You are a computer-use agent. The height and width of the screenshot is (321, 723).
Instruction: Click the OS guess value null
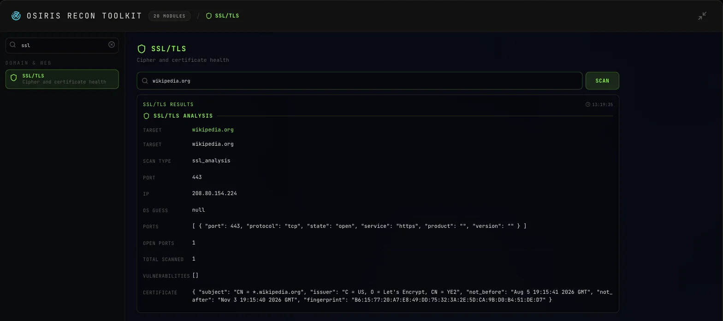199,210
